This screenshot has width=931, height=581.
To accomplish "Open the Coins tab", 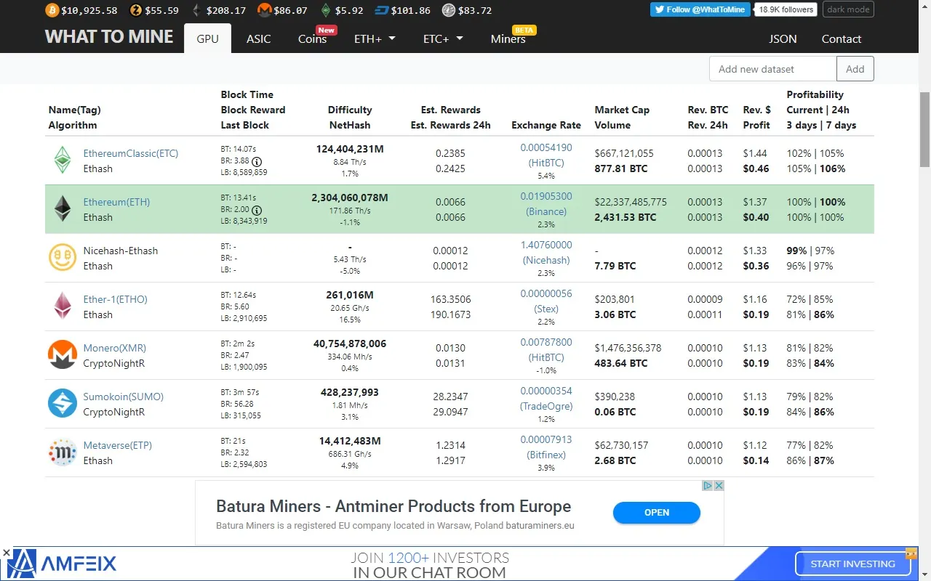I will 313,38.
